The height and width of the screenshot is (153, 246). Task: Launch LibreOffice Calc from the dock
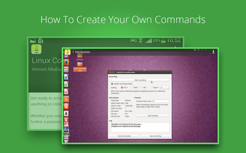coord(66,84)
